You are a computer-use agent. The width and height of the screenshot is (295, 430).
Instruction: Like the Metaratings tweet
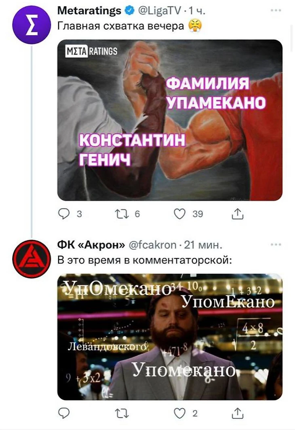(x=180, y=214)
